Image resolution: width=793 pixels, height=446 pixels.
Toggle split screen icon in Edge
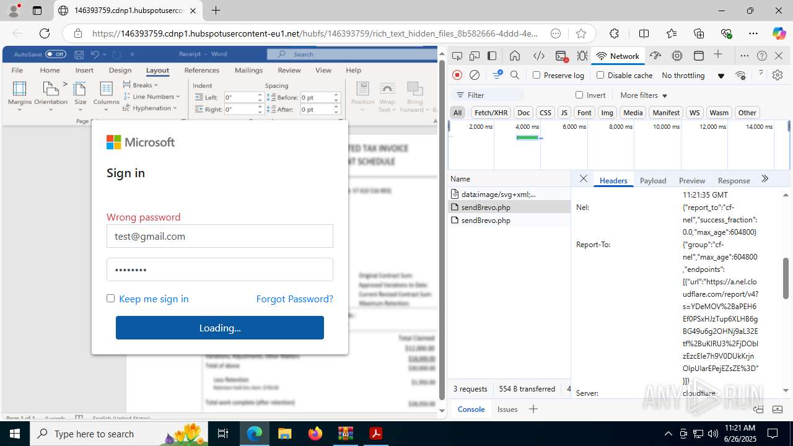(644, 33)
